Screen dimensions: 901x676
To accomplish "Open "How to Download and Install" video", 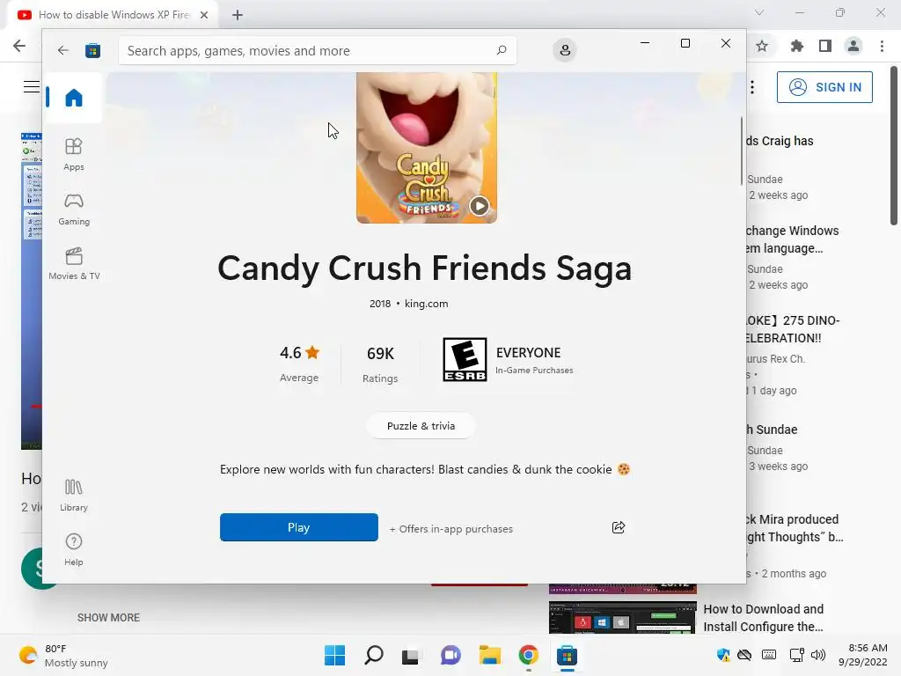I will pyautogui.click(x=764, y=617).
